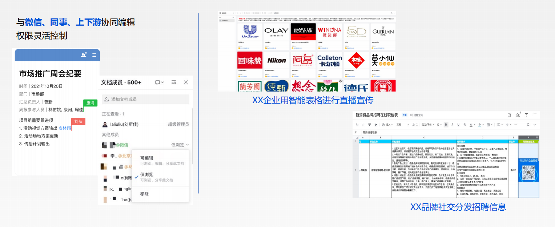The image size is (555, 227).
Task: Click the undo icon in spreadsheet toolbar
Action: point(357,125)
